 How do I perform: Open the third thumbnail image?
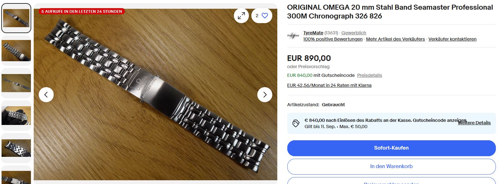[x=16, y=83]
